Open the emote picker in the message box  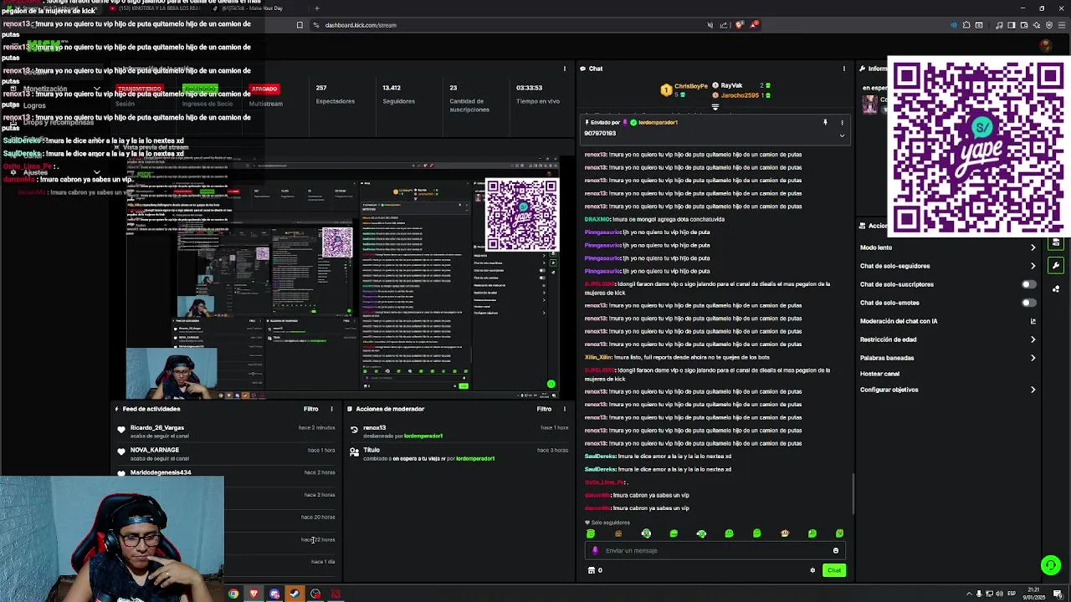coord(835,550)
